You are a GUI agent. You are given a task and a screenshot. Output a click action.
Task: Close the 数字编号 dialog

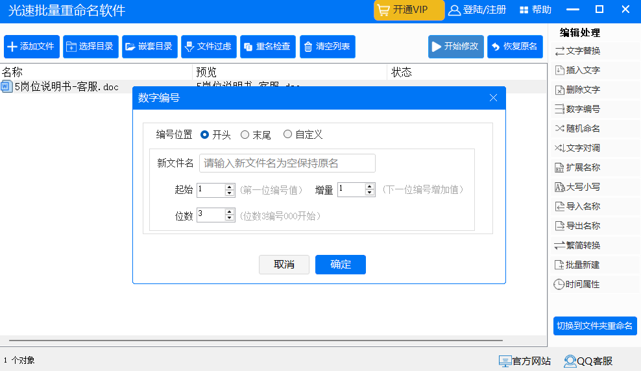[494, 98]
